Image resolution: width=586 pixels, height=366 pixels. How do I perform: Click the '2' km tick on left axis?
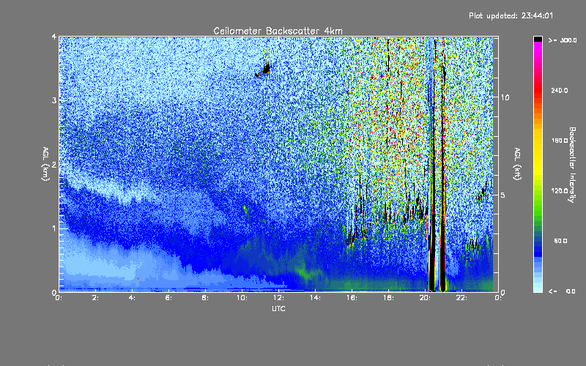click(x=54, y=164)
